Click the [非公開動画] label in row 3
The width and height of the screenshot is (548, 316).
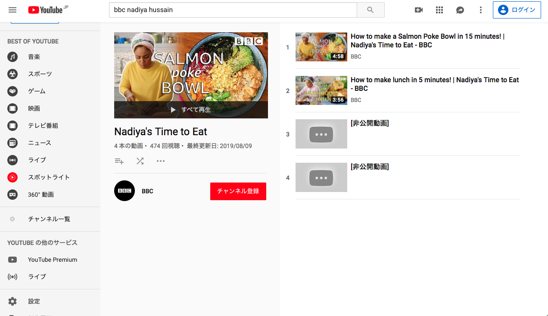[370, 123]
